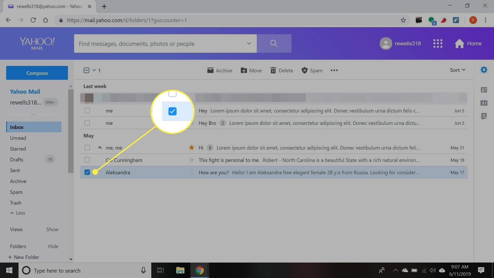Click the Move toolbar button

251,70
